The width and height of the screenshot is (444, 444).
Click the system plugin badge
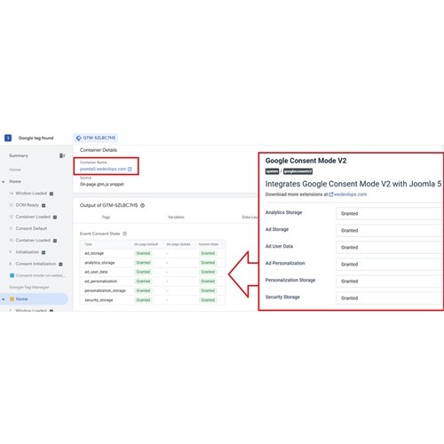[272, 171]
